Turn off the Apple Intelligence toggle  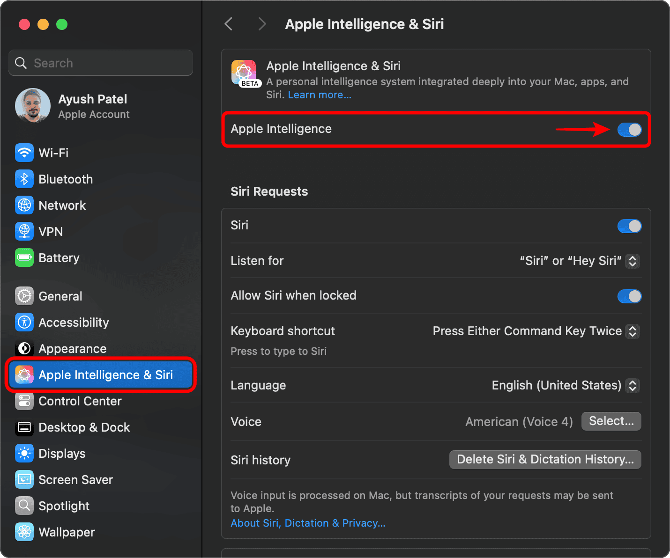629,130
